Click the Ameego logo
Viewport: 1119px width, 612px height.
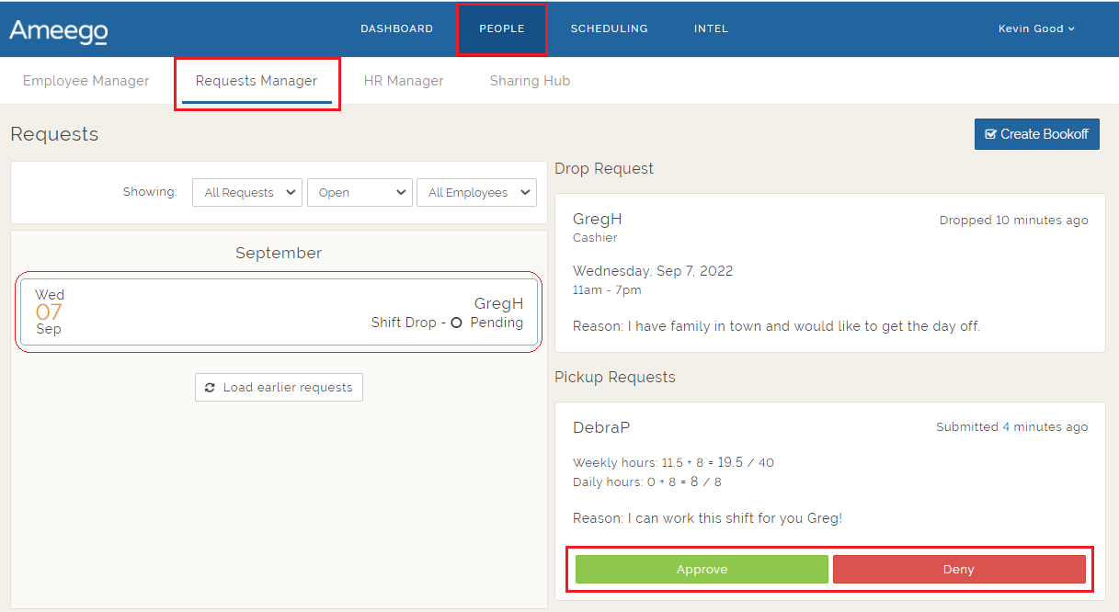click(x=58, y=28)
